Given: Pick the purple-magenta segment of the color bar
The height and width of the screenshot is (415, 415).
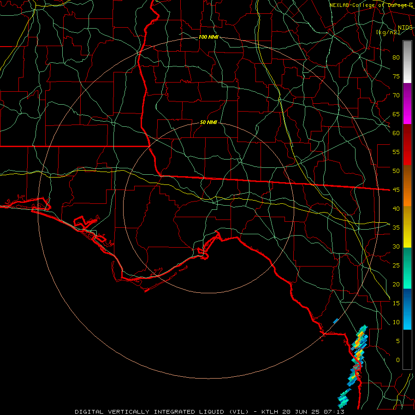Looking at the screenshot, I should pos(407,103).
